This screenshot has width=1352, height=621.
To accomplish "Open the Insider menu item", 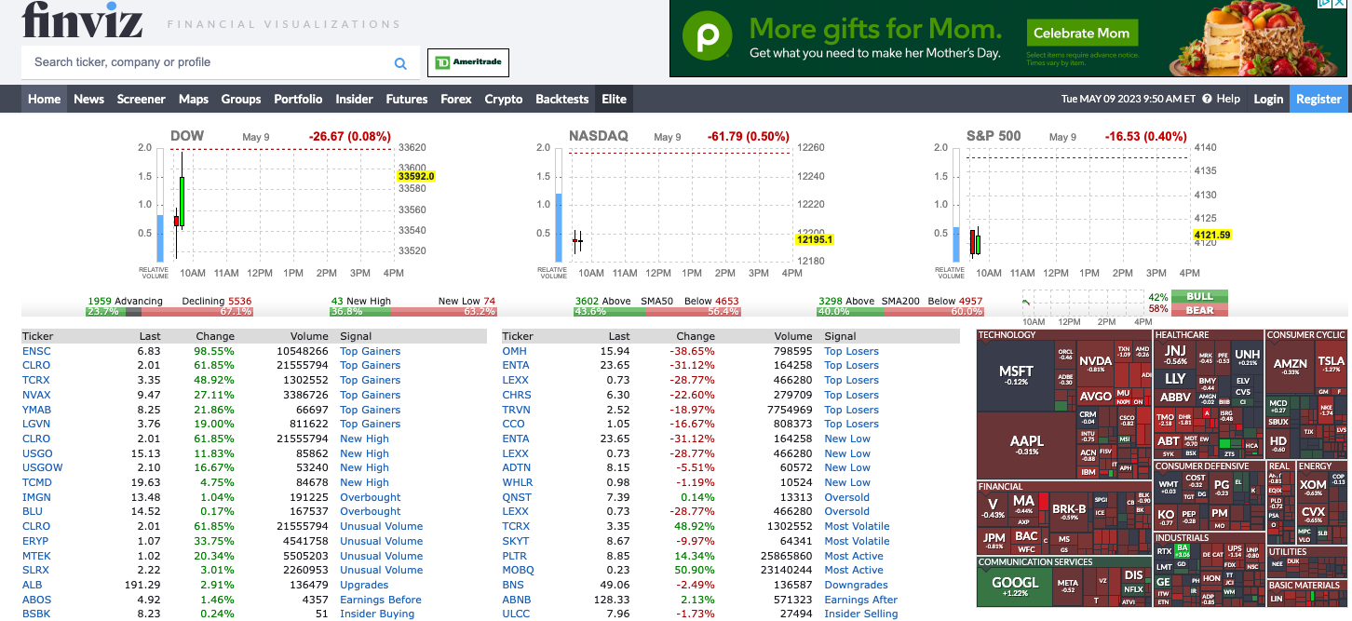I will click(x=354, y=99).
